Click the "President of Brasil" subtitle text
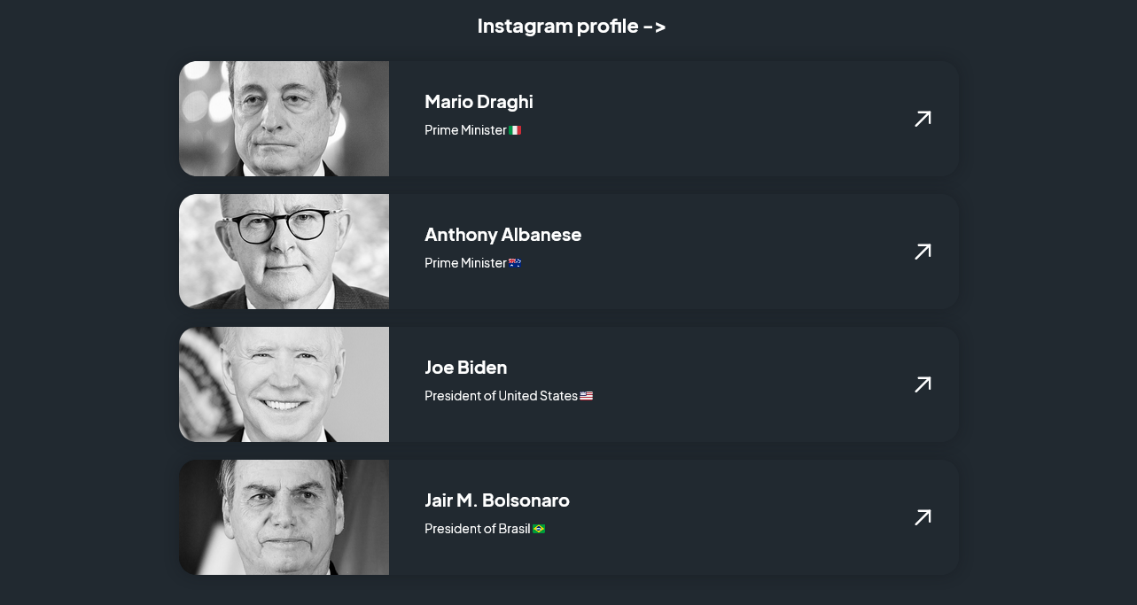The height and width of the screenshot is (605, 1137). point(477,529)
